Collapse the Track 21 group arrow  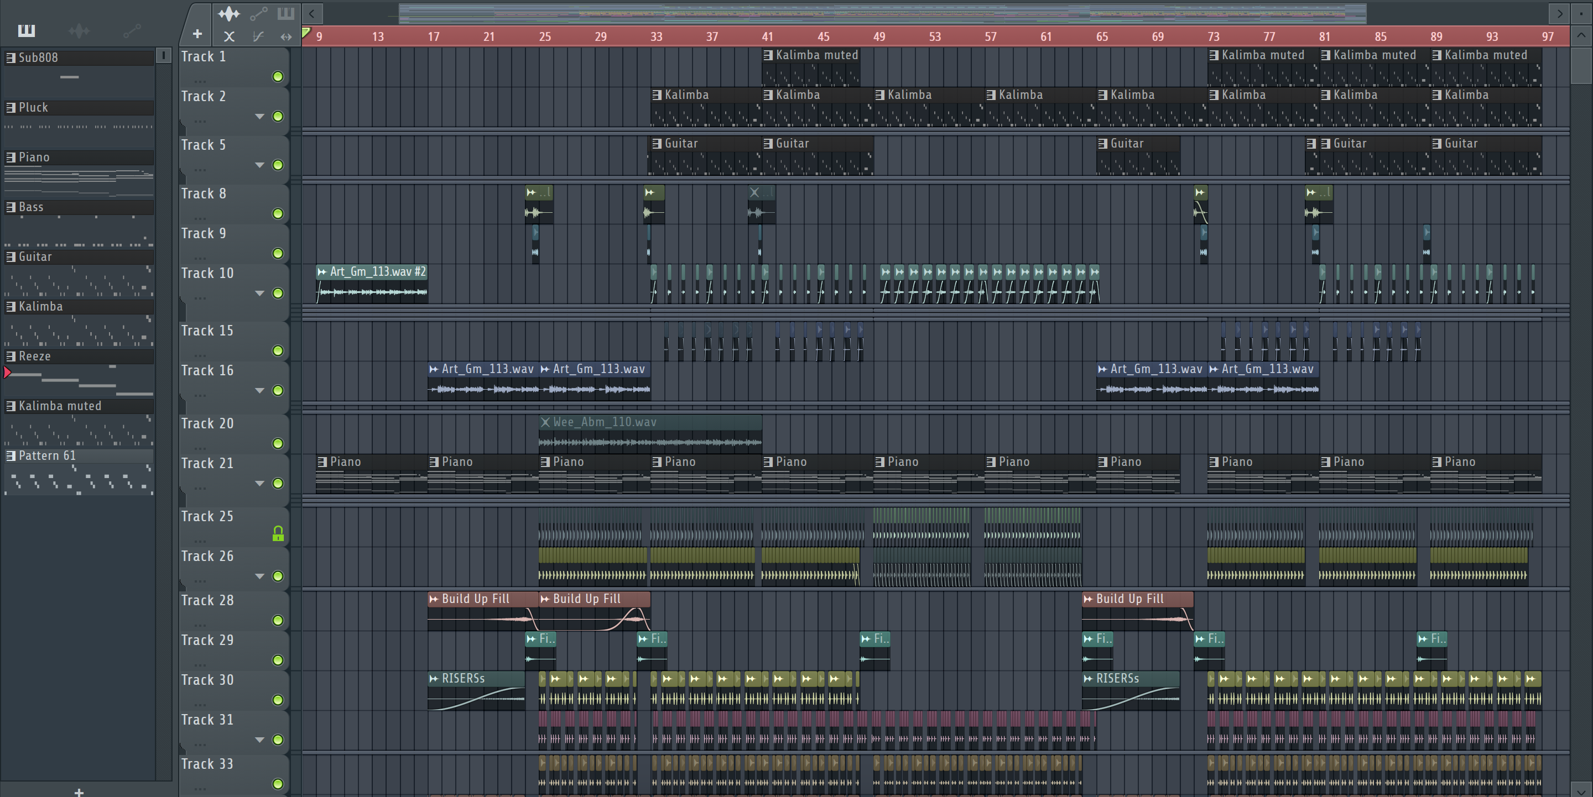click(x=260, y=483)
